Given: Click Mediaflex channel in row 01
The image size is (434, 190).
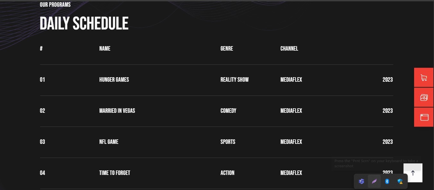Looking at the screenshot, I should (291, 79).
